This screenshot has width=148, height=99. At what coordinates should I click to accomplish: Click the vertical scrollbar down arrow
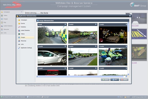(x=128, y=74)
